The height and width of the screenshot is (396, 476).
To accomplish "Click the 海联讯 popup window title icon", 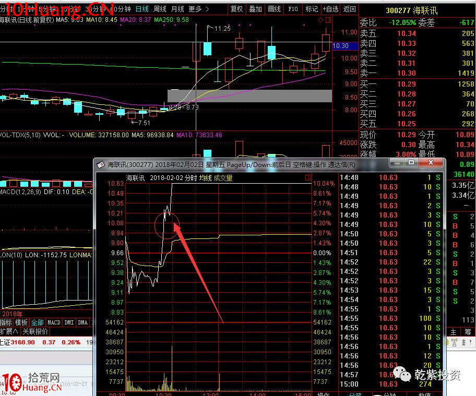I will pos(101,165).
